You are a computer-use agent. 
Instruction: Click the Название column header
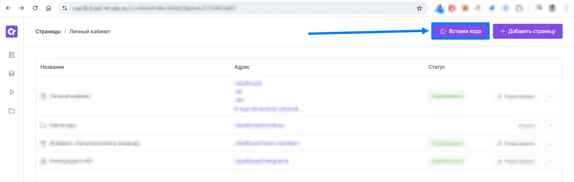click(x=52, y=67)
